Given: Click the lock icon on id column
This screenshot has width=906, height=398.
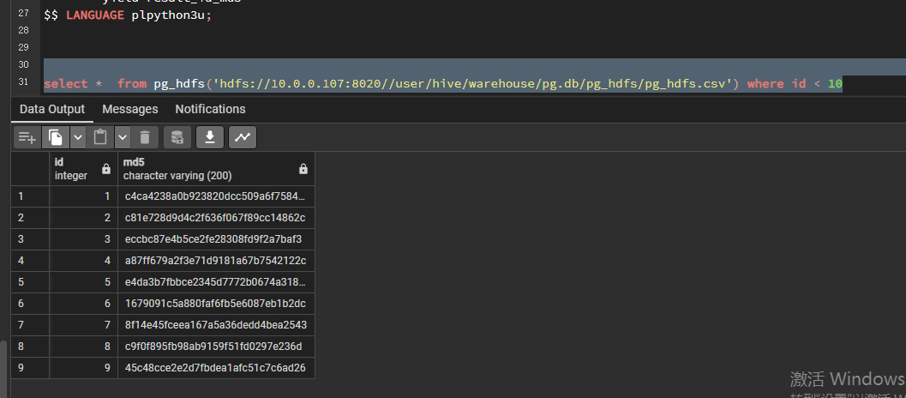Looking at the screenshot, I should tap(105, 169).
